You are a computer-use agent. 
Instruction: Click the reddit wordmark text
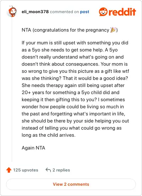(x=122, y=12)
